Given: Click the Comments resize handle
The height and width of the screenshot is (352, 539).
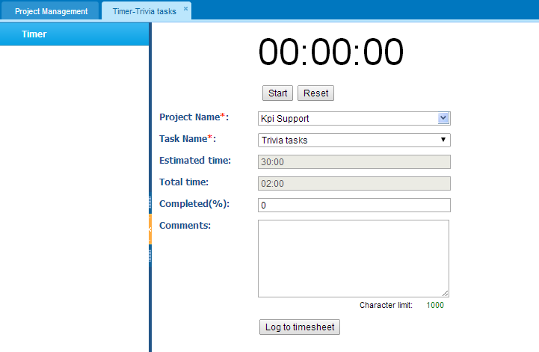Looking at the screenshot, I should (x=445, y=293).
